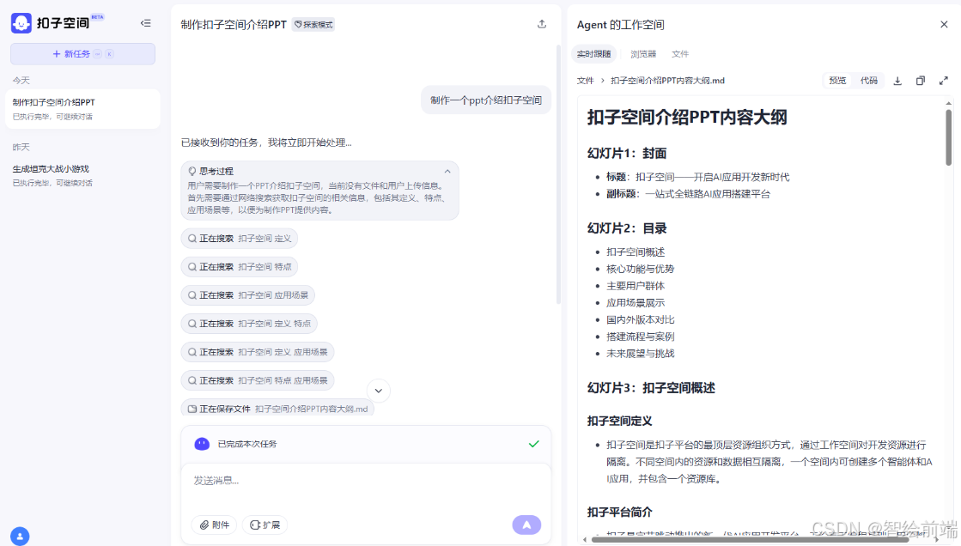
Task: Open saved file step 扣子空间介绍PPT内容大纲.md
Action: coord(277,408)
